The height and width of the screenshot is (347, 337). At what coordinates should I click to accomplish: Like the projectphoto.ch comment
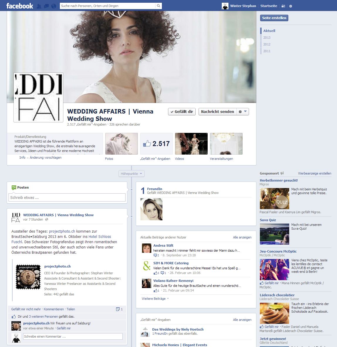(64, 328)
